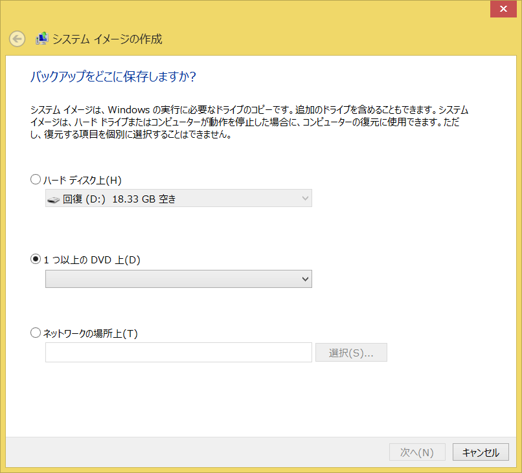Choose the 1 つ以上の DVD 上(D) option
This screenshot has width=522, height=473.
click(x=36, y=259)
